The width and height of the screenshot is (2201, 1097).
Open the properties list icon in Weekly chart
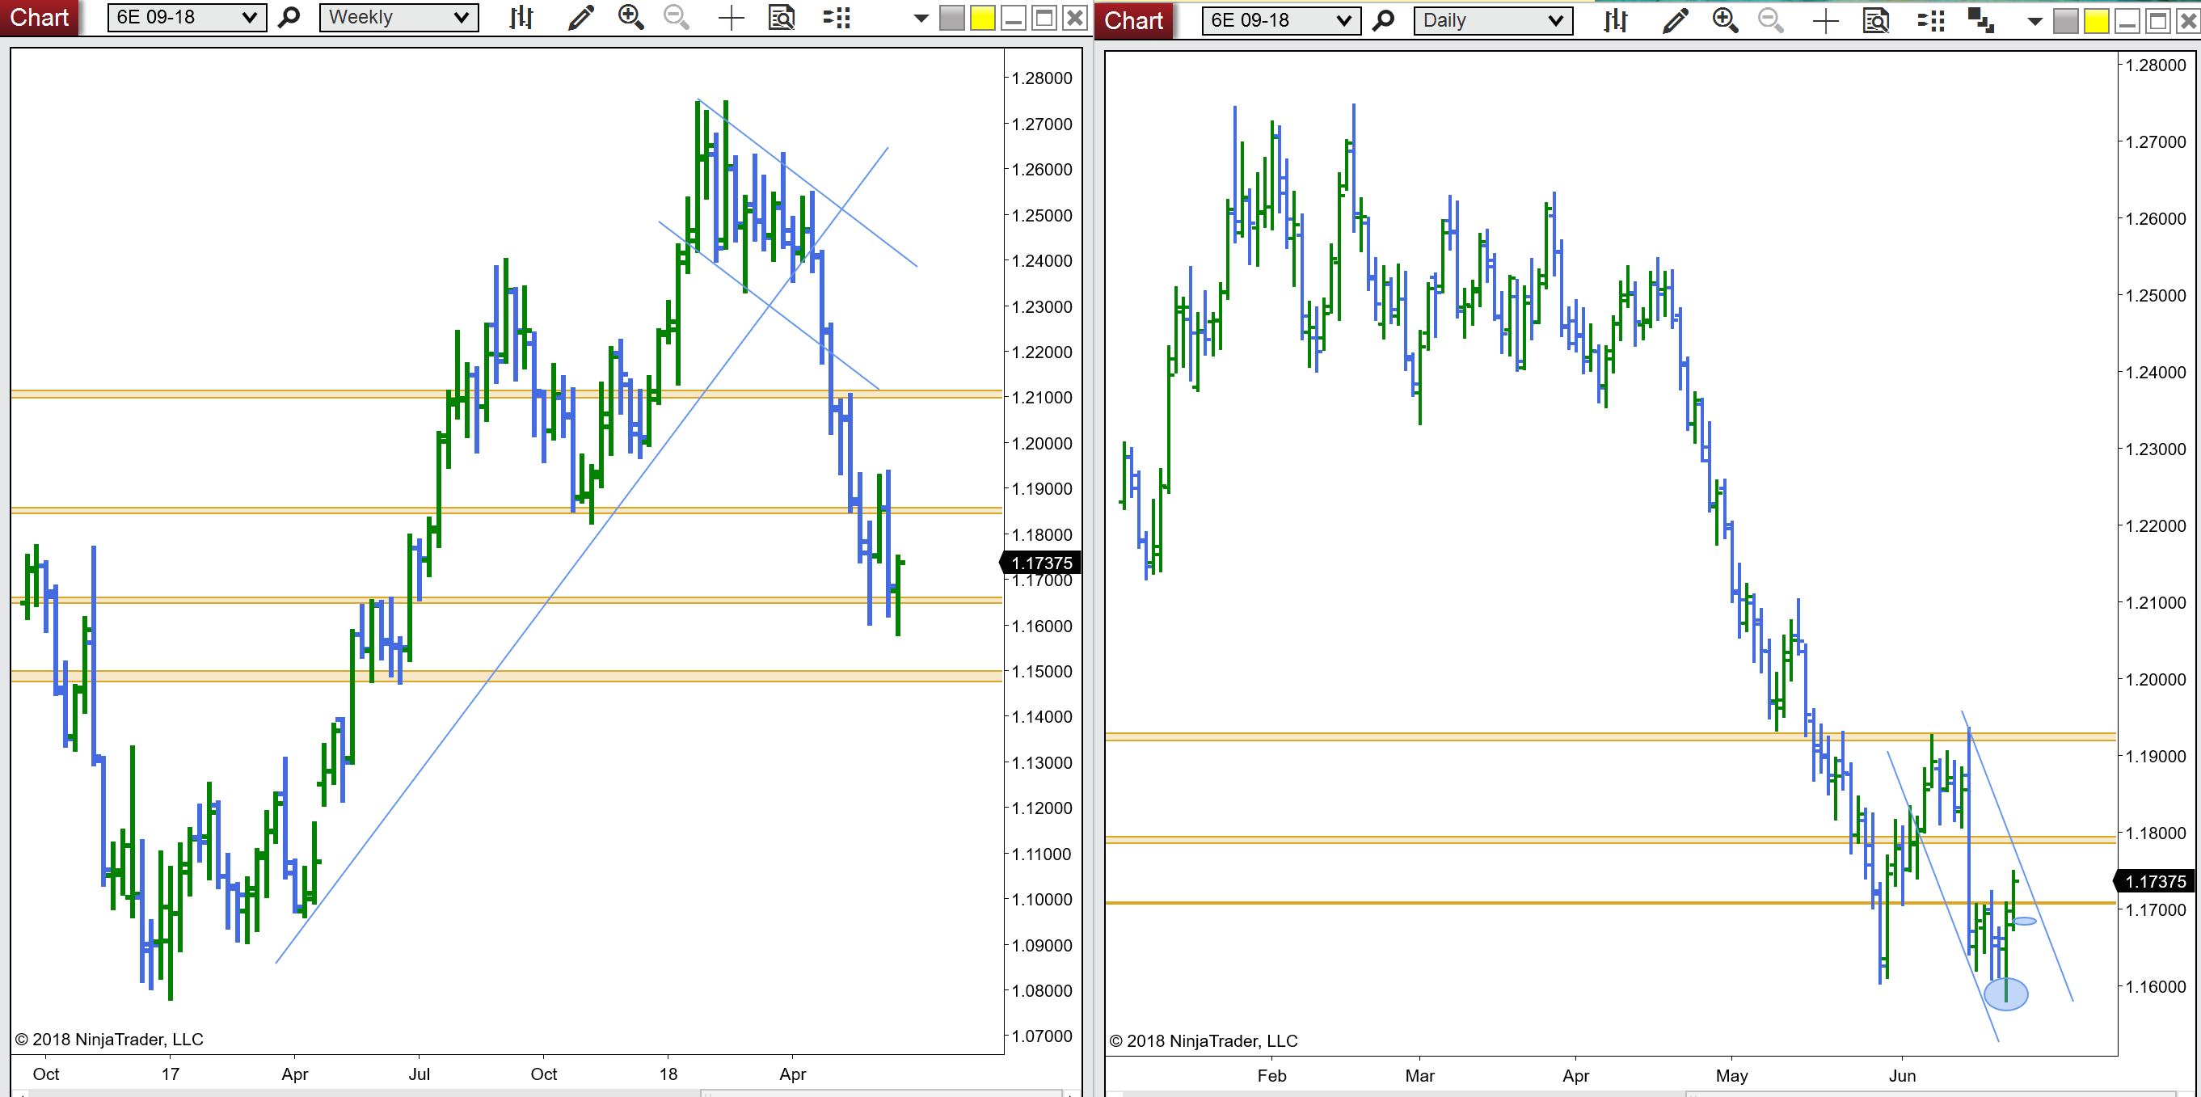837,18
